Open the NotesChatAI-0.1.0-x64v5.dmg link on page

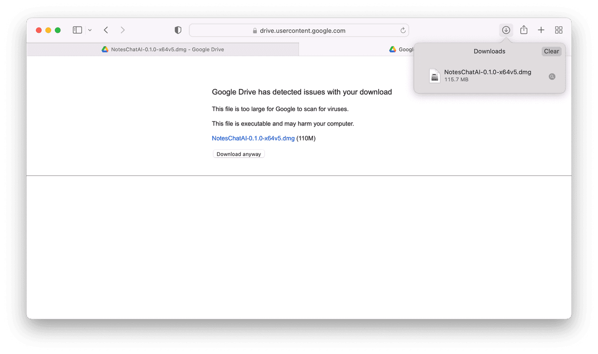(253, 138)
